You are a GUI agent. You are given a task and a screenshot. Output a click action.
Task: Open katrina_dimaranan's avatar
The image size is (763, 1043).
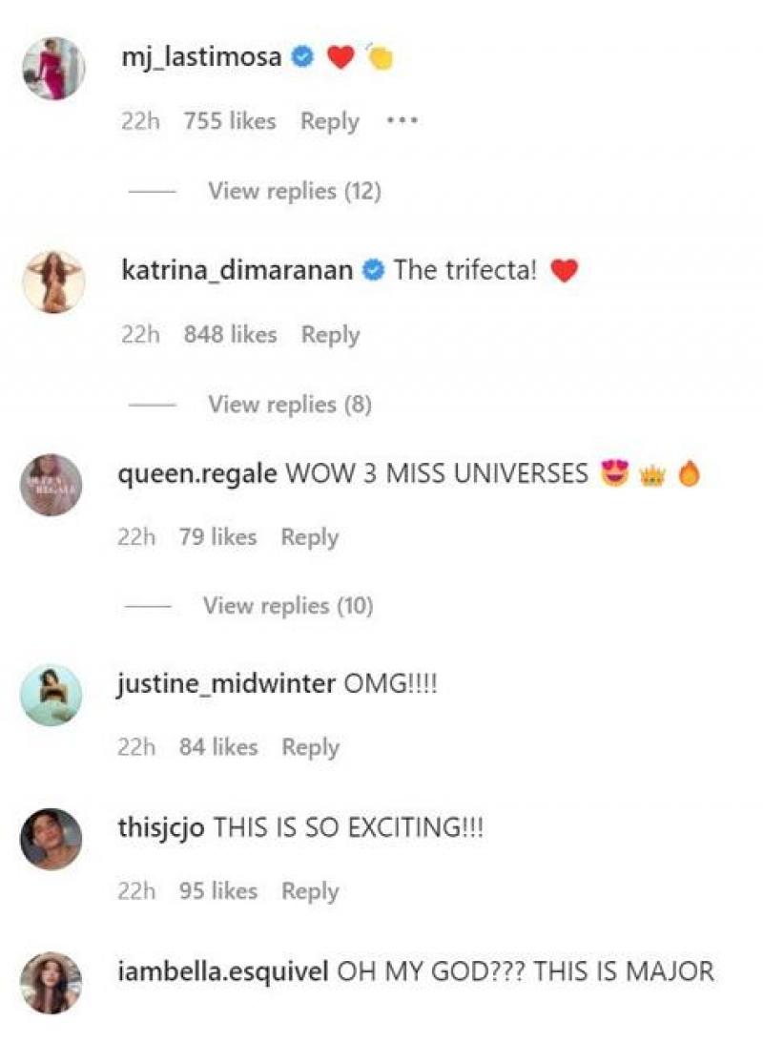53,282
